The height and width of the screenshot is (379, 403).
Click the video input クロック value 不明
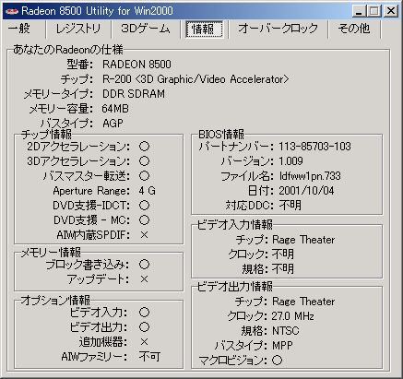pyautogui.click(x=283, y=255)
